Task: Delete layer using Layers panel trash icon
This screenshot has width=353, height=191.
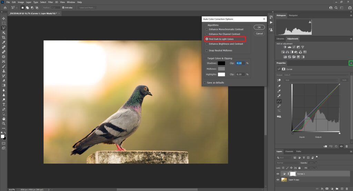Action: tap(347, 188)
